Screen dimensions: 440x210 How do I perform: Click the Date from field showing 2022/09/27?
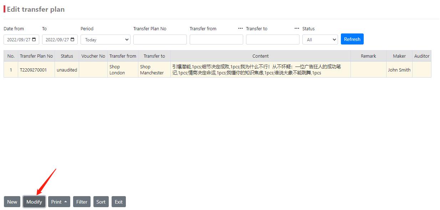[x=21, y=40]
